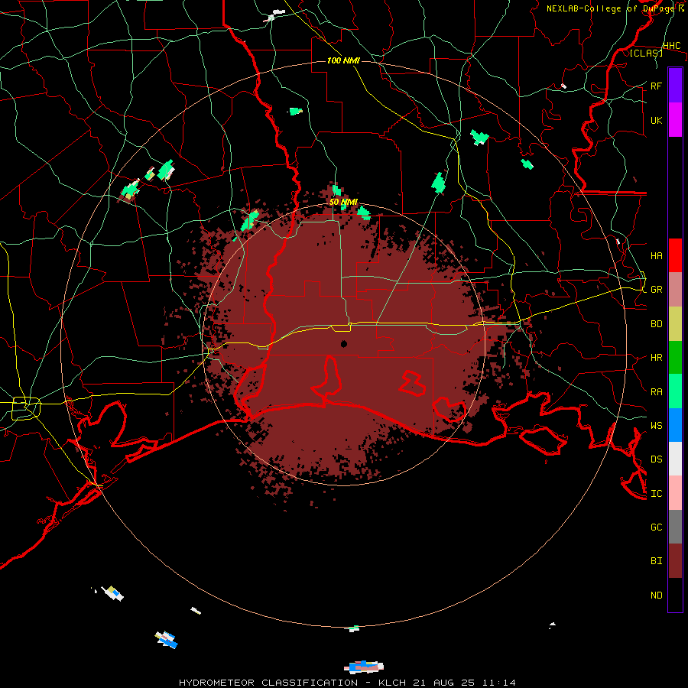Image resolution: width=688 pixels, height=688 pixels.
Task: Click the Hydrometeor Classification KLCH title text
Action: tap(347, 683)
